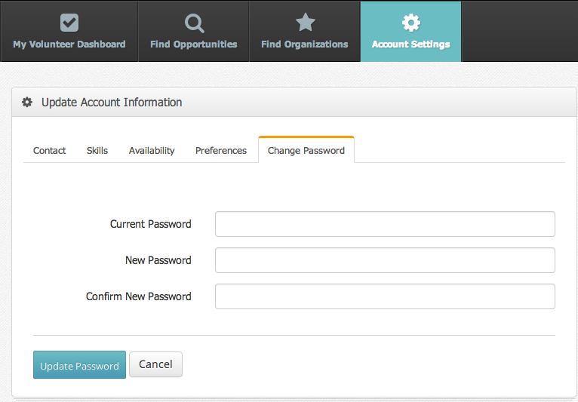Focus the Current Password field
Viewport: 578px width, 402px height.
(385, 224)
